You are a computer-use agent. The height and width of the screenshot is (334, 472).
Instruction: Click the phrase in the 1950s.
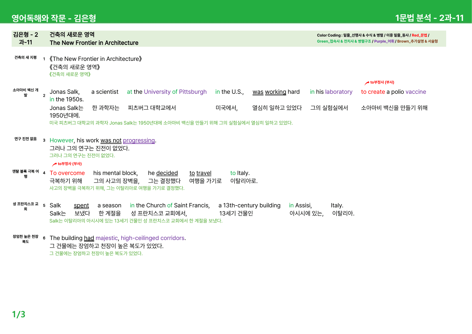(67, 99)
